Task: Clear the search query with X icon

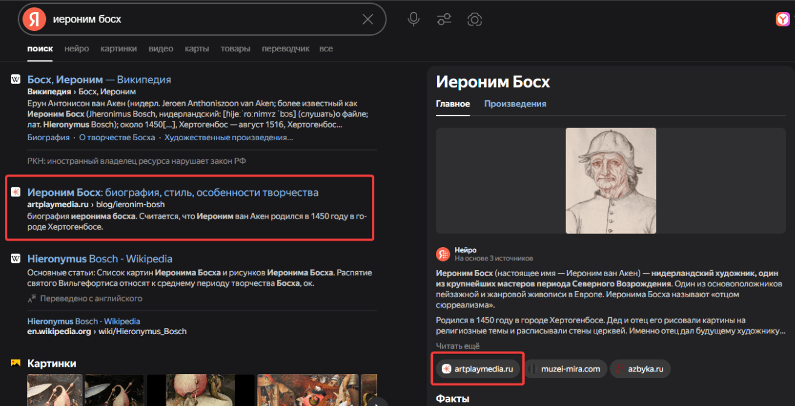Action: [368, 19]
